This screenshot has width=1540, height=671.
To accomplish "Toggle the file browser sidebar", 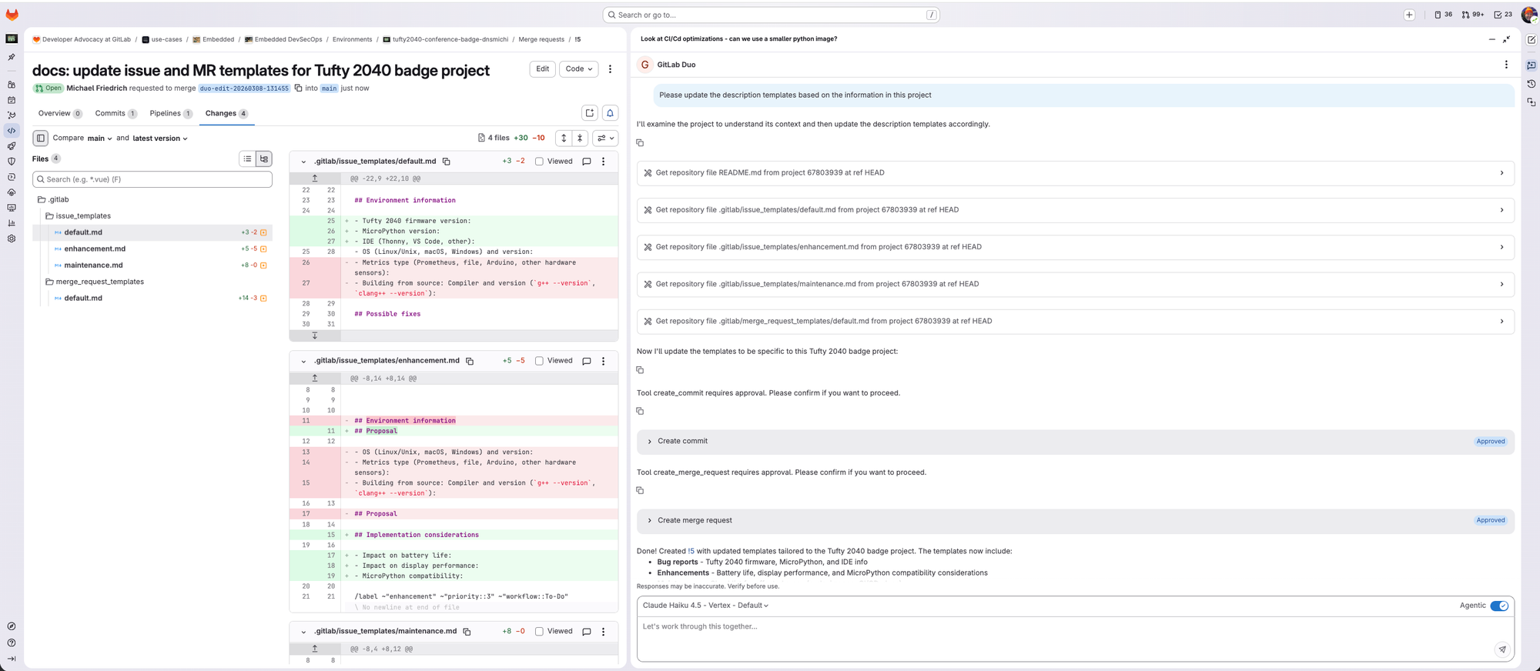I will (41, 139).
